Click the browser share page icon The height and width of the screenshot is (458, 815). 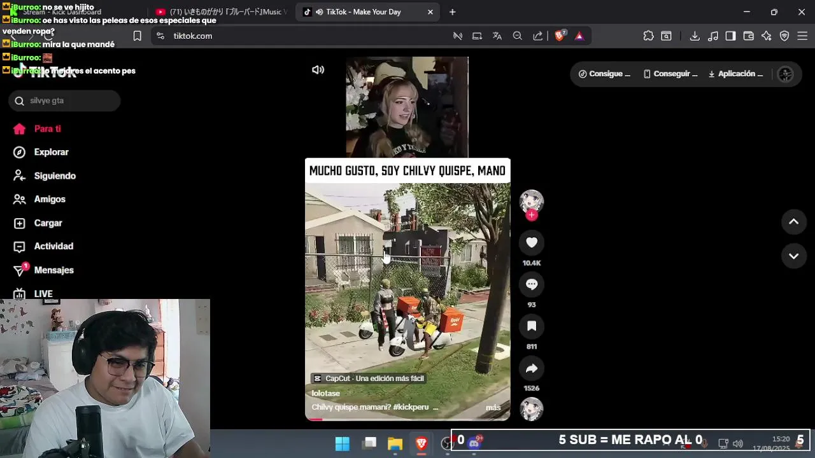click(x=538, y=36)
